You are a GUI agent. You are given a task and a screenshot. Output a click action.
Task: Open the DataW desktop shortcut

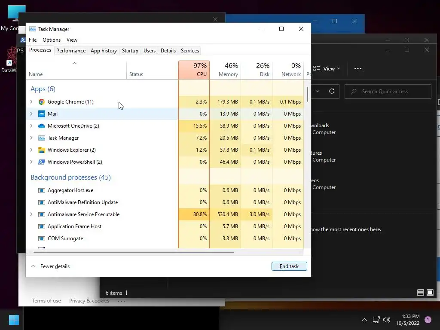point(9,60)
